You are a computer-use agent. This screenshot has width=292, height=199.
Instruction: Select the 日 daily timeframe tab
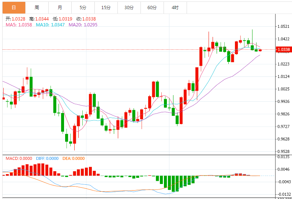[14, 8]
